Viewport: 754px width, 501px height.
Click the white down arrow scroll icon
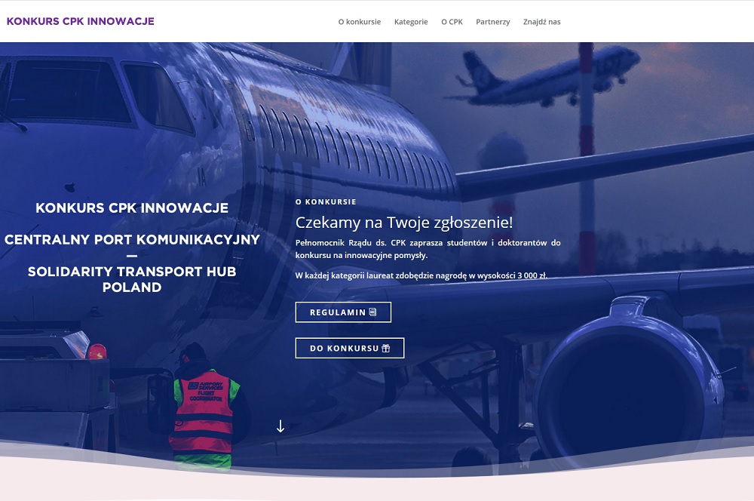[x=280, y=426]
